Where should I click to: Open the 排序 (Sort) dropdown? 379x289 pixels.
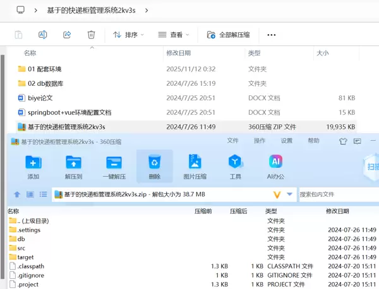128,35
